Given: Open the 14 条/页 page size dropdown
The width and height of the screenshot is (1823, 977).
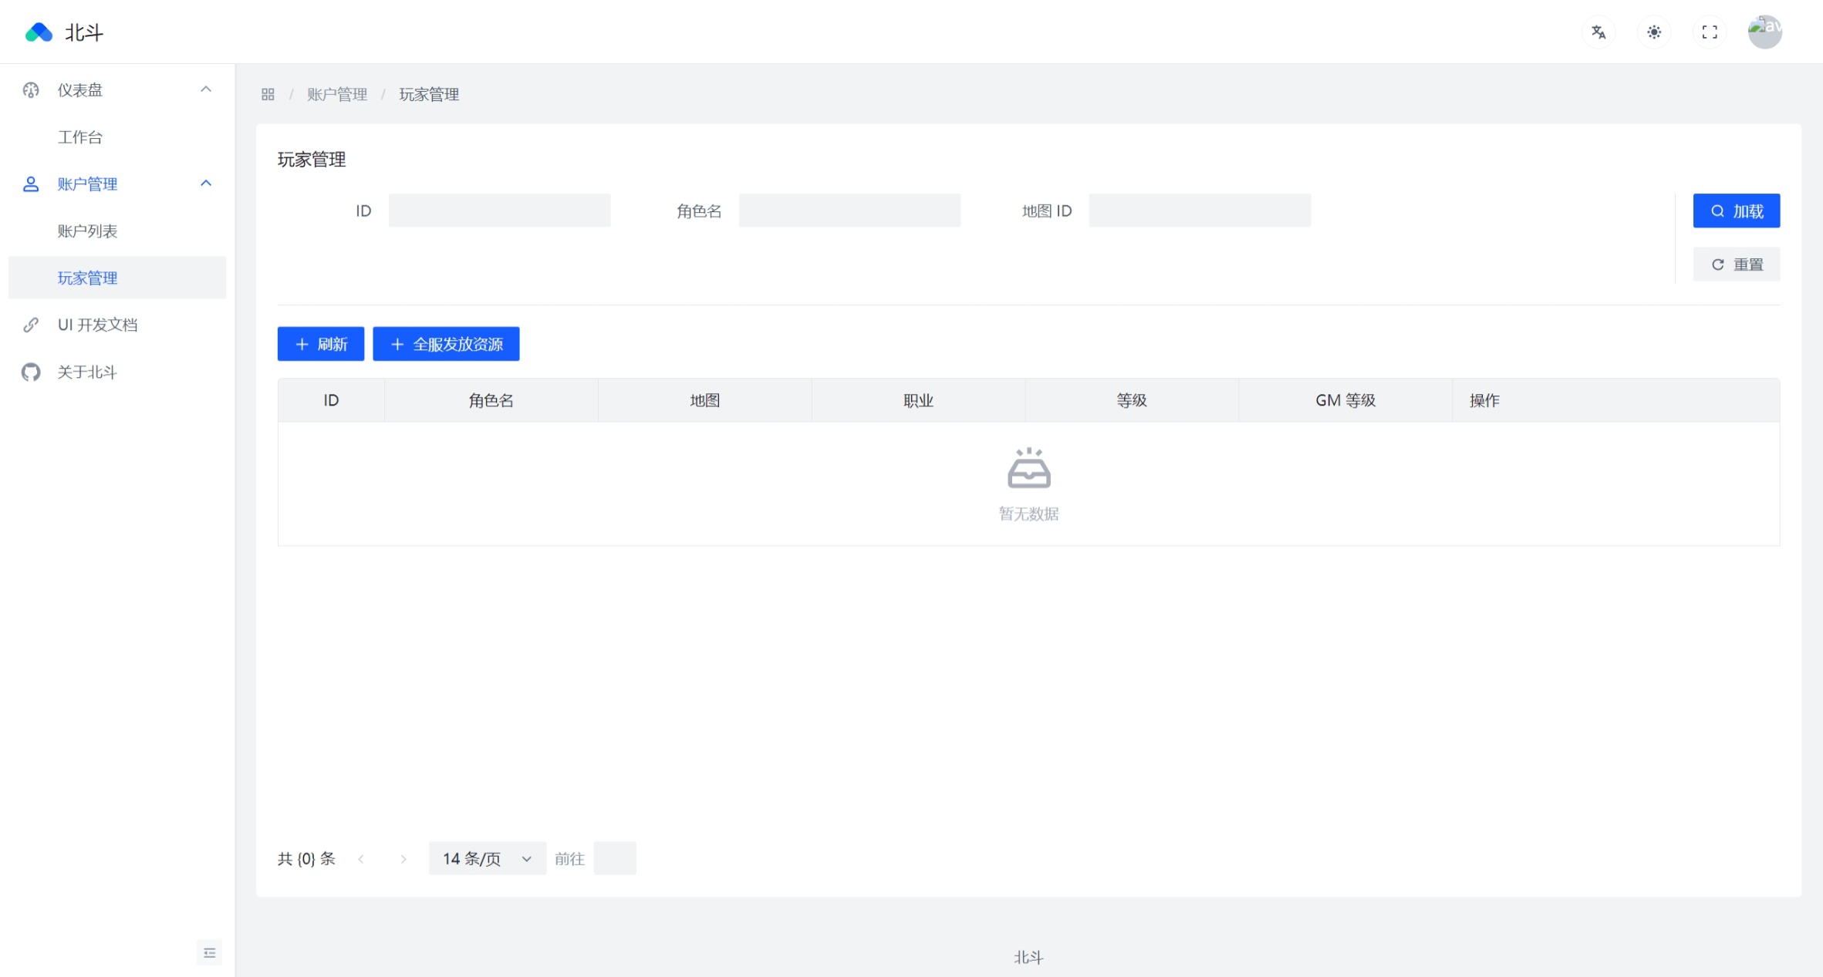Looking at the screenshot, I should [487, 858].
